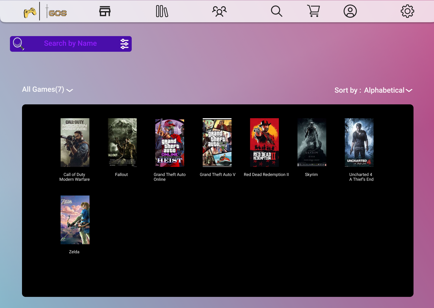Image resolution: width=434 pixels, height=308 pixels.
Task: Select Call of Duty Modern Warfare cover
Action: point(75,143)
